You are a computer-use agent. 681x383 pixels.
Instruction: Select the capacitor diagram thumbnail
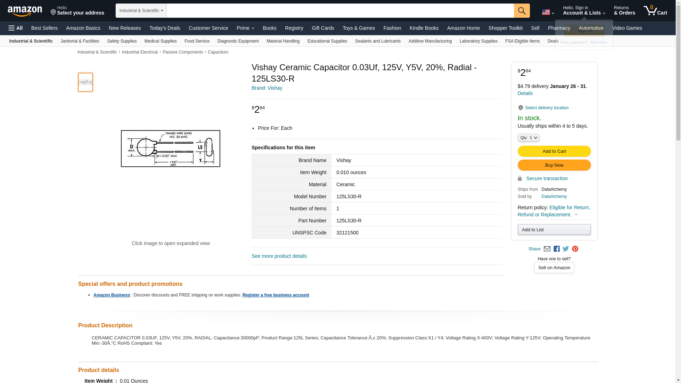pyautogui.click(x=85, y=82)
